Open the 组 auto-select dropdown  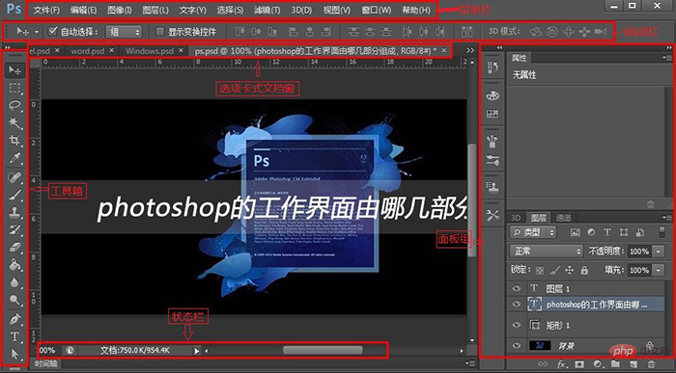125,32
